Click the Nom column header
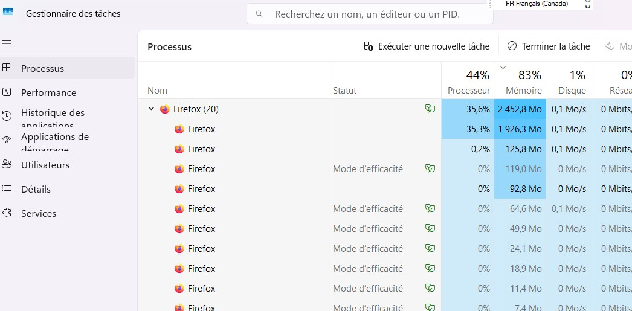 click(x=157, y=90)
